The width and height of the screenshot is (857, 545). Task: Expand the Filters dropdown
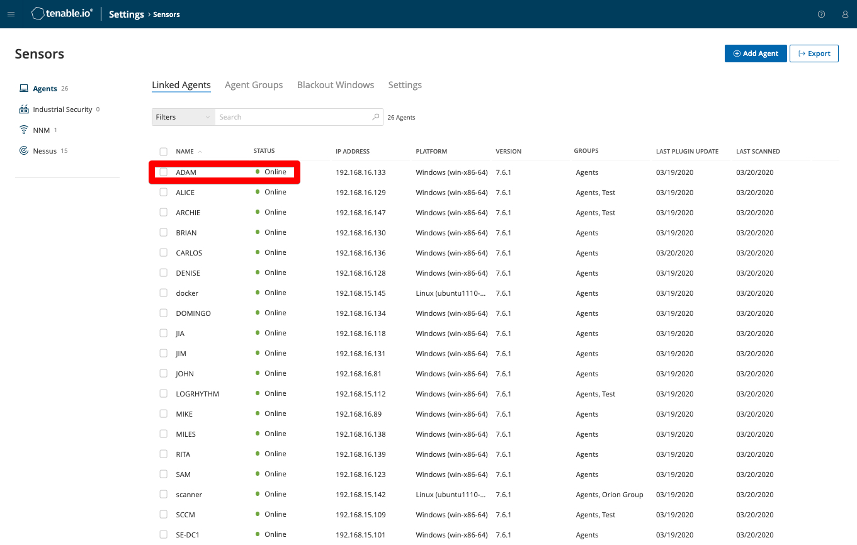(x=183, y=117)
